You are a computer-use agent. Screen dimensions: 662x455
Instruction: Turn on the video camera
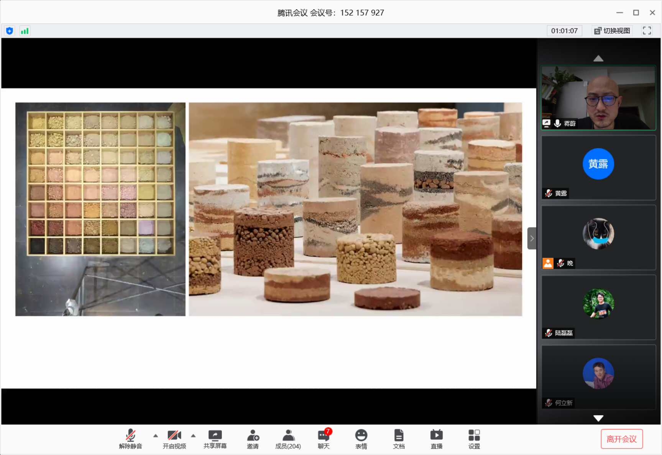(174, 439)
